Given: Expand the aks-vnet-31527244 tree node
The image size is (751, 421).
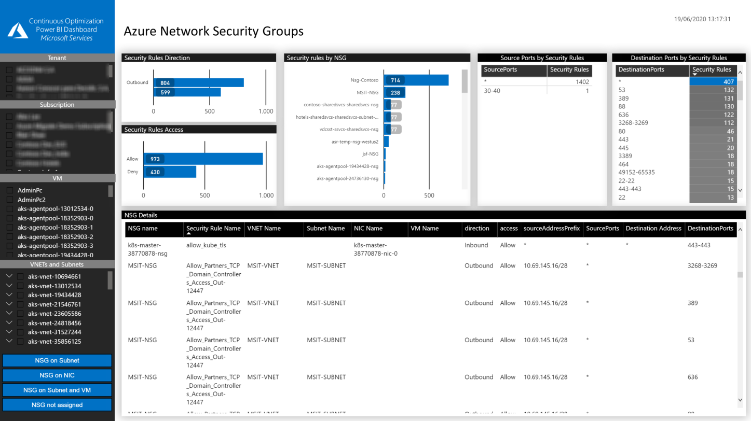Looking at the screenshot, I should point(9,332).
